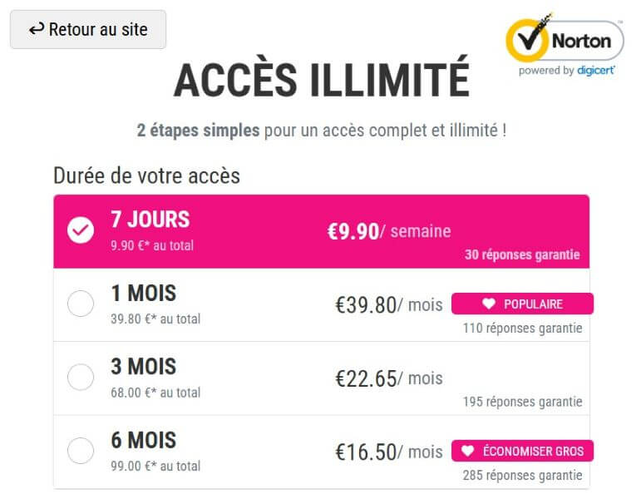Click the €22.65/ mois price row
Viewport: 641px width, 499px height.
click(x=321, y=378)
